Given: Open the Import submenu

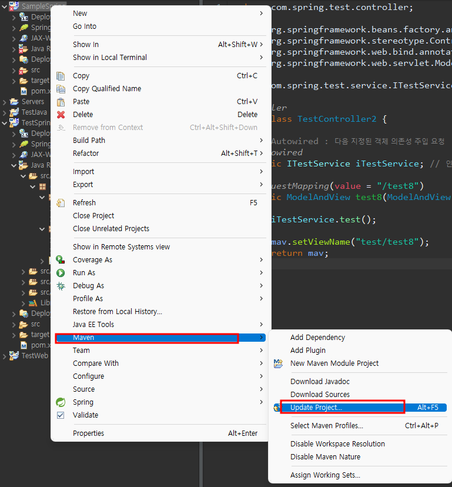Looking at the screenshot, I should pos(161,172).
